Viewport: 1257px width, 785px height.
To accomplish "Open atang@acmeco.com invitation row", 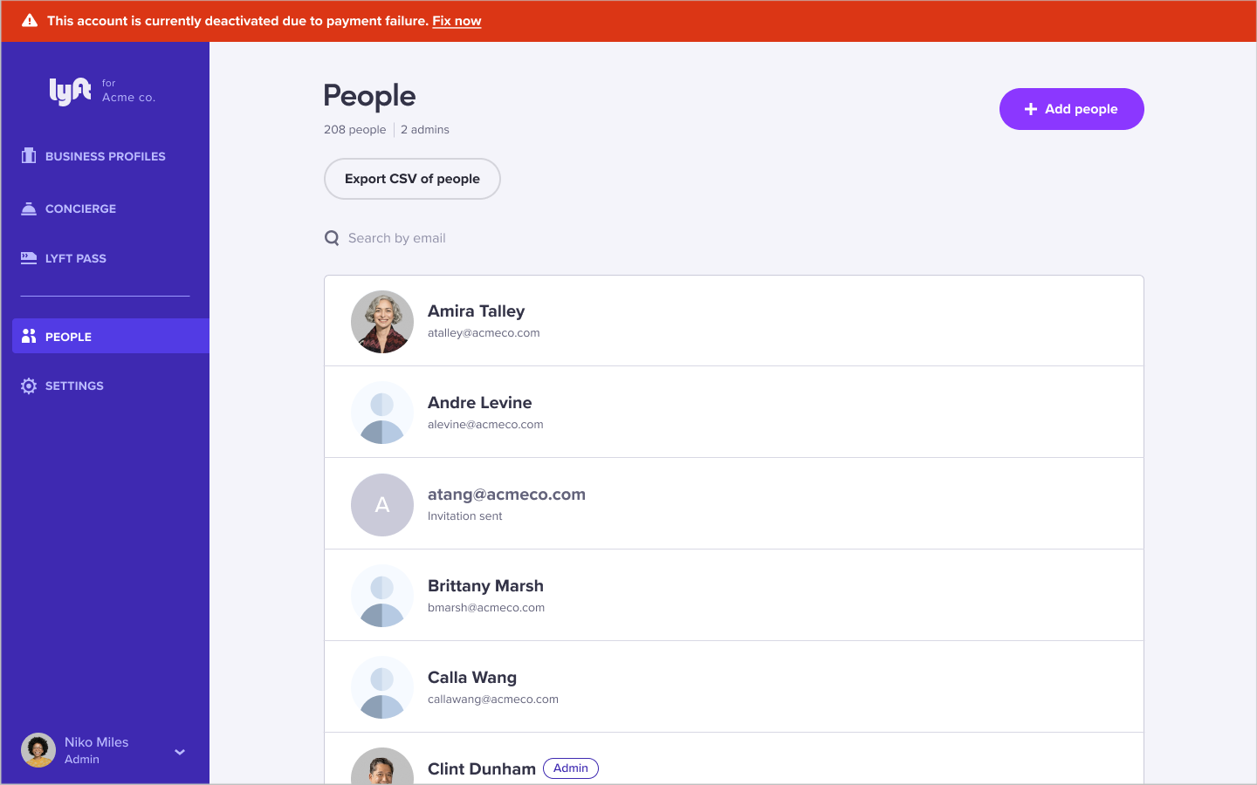I will tap(734, 504).
